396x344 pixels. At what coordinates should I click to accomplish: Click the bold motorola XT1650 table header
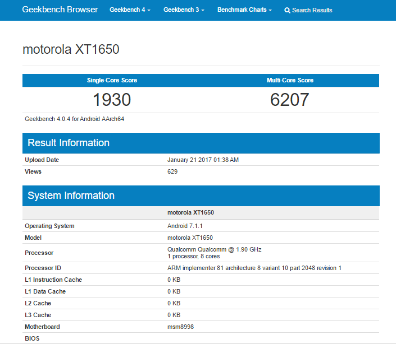(190, 212)
